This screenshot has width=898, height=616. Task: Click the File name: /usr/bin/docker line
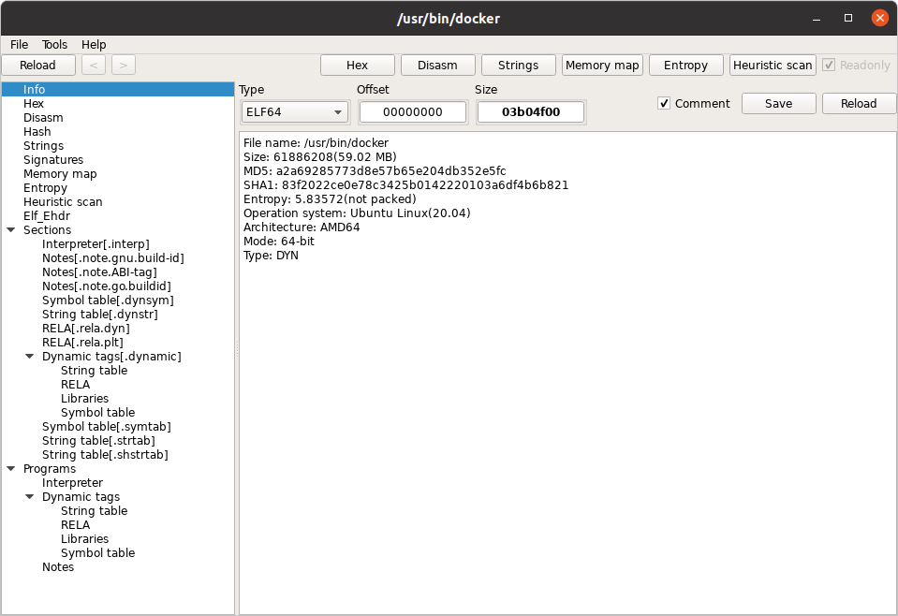click(x=317, y=143)
